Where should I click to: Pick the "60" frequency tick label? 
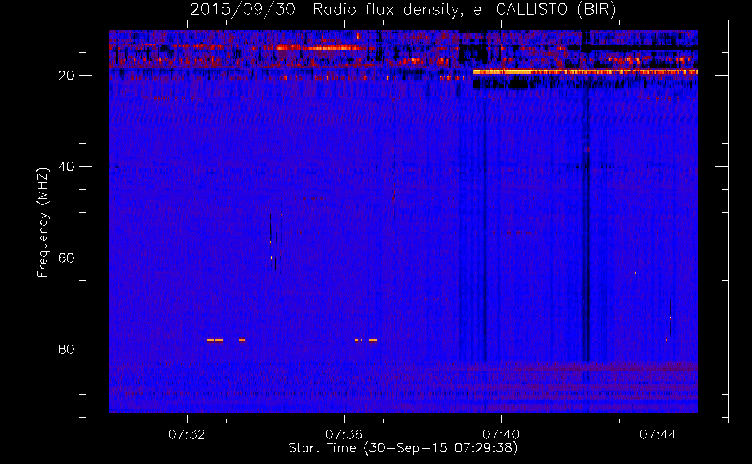[x=67, y=258]
